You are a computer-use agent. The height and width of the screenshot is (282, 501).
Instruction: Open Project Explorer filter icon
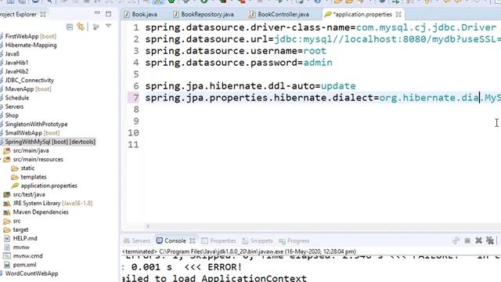96,27
